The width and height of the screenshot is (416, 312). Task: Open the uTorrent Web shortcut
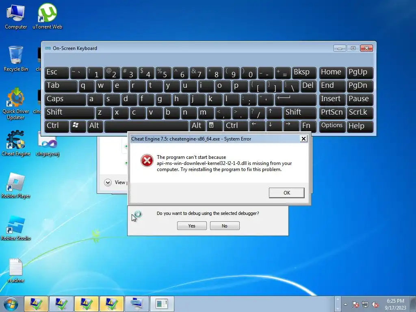[47, 17]
